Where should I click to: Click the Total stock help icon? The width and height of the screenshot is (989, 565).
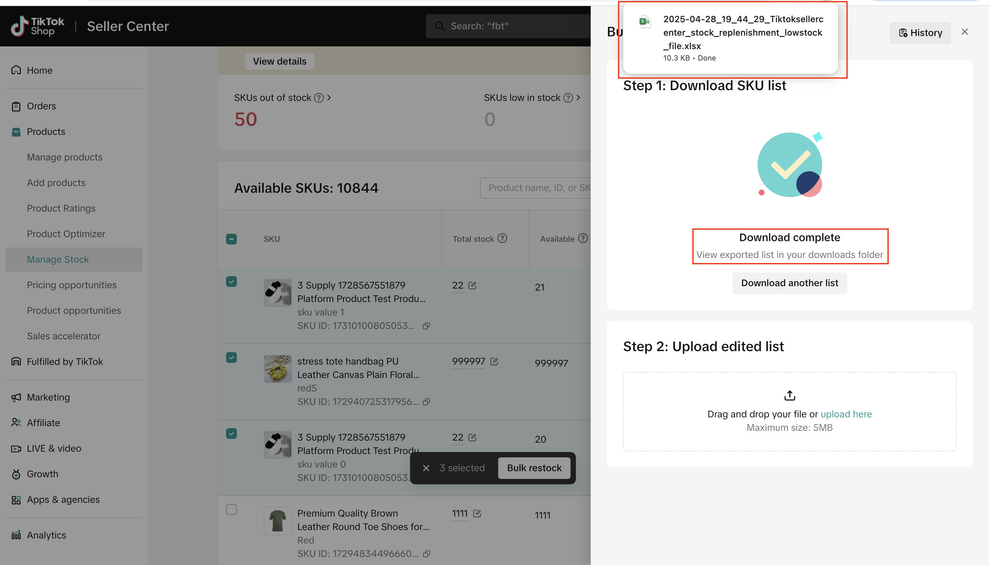click(x=502, y=238)
